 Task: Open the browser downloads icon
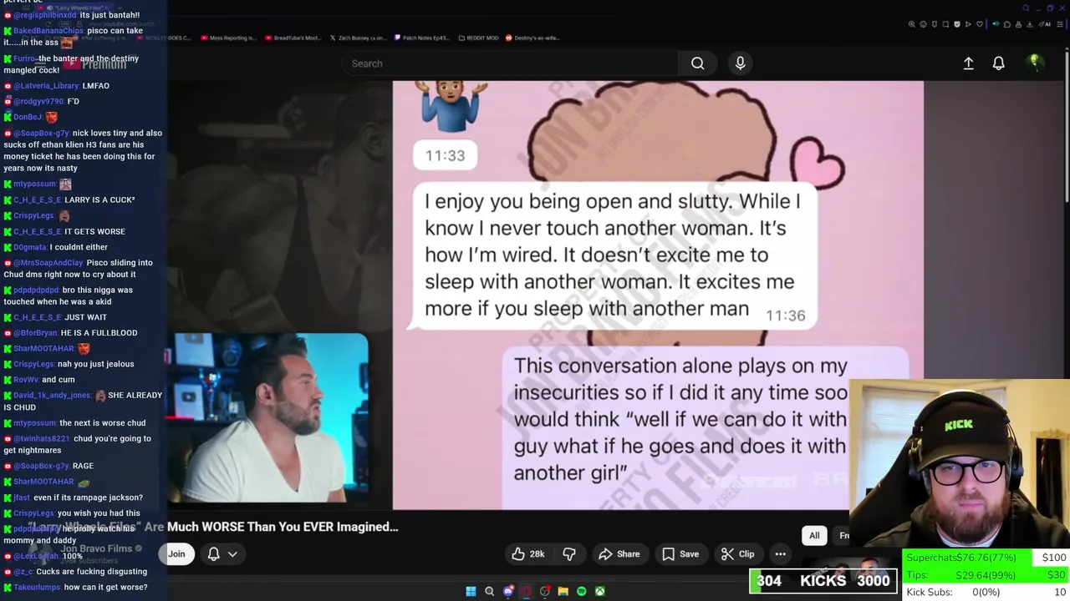(x=1029, y=24)
